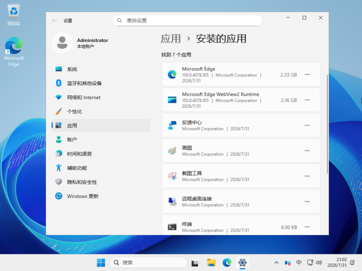Click the Microsoft Edge WebView2 Runtime title
This screenshot has width=362, height=271.
tap(221, 94)
